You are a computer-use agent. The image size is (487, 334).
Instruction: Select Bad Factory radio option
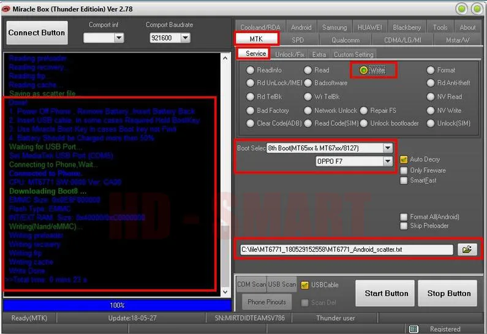click(251, 110)
